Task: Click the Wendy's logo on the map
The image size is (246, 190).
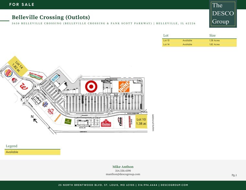Action: tap(15, 80)
